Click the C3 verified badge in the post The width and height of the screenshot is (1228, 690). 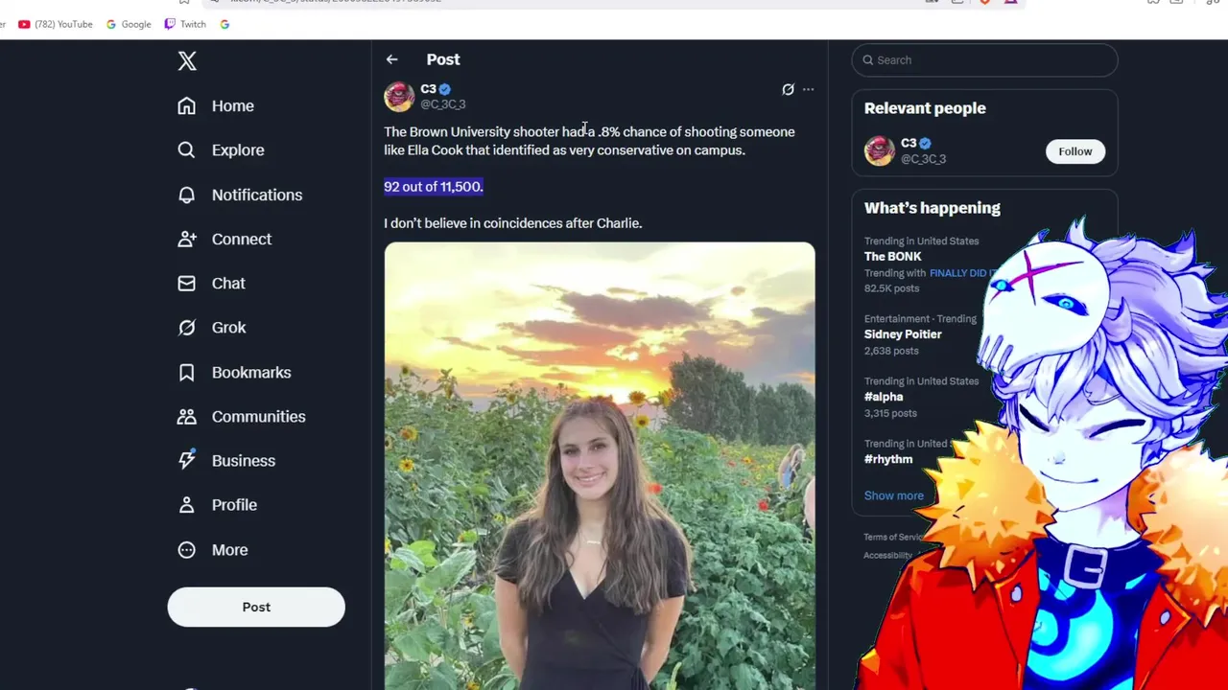click(445, 89)
